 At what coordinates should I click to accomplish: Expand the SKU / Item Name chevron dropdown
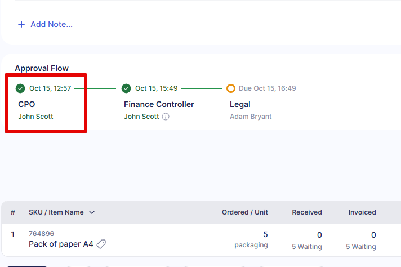92,212
